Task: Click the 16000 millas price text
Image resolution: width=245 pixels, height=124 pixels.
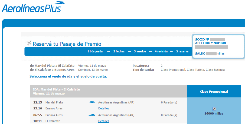Action: pyautogui.click(x=214, y=113)
